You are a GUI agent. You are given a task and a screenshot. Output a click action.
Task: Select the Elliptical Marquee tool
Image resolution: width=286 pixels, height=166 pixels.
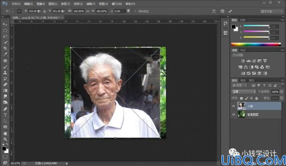coord(5,31)
